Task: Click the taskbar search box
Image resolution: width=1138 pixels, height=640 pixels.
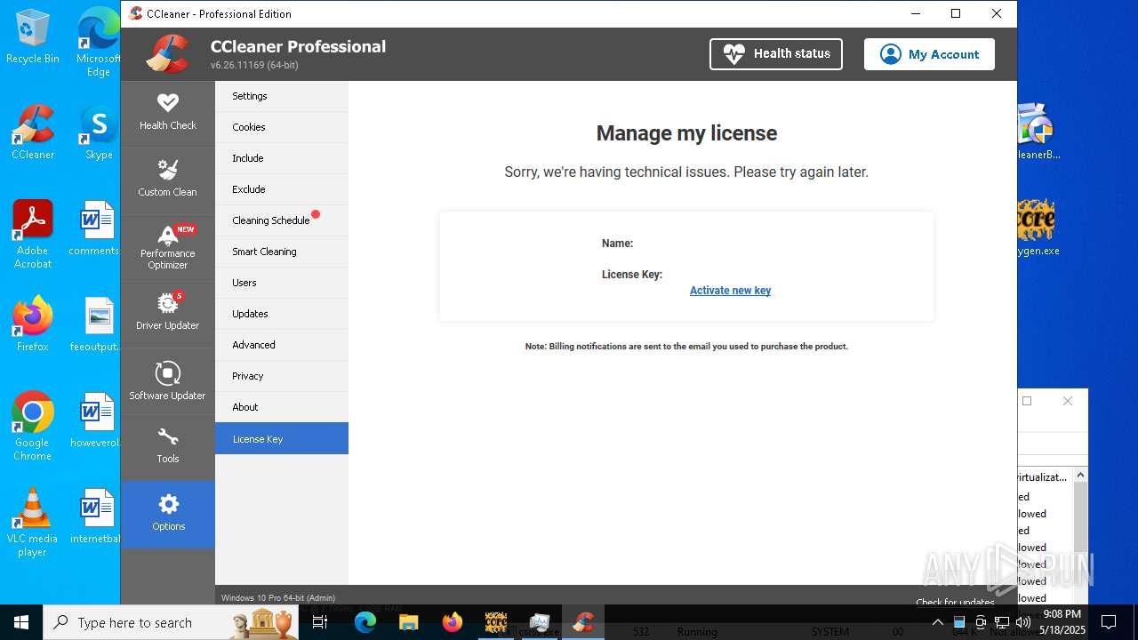Action: pyautogui.click(x=171, y=622)
